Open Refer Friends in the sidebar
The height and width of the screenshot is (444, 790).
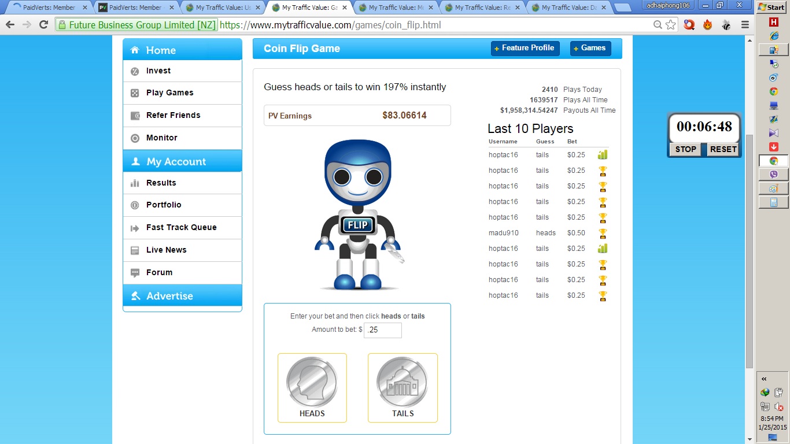click(x=182, y=115)
